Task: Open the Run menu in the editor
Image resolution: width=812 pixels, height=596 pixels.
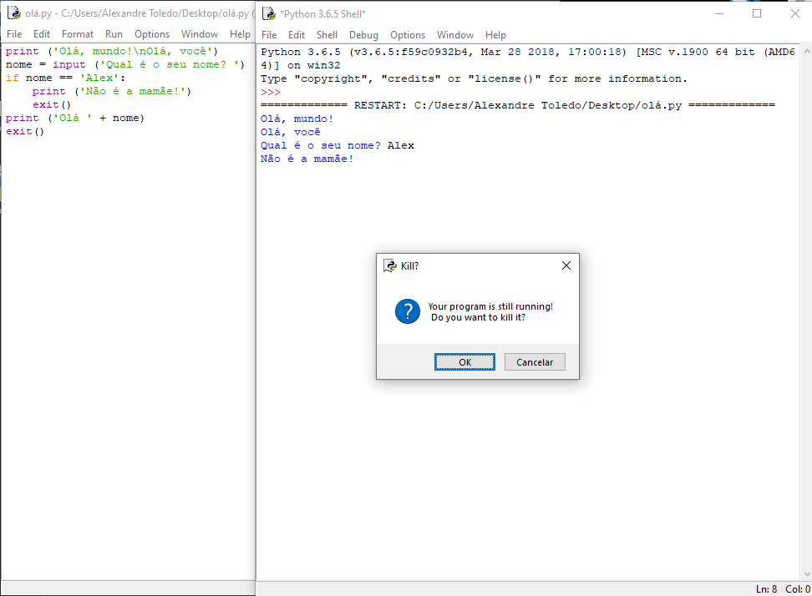Action: pyautogui.click(x=114, y=34)
